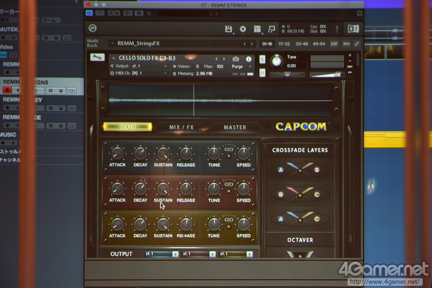Open instrument edit mode with the wrench icon
Screen dimensions: 432x288
click(x=97, y=57)
